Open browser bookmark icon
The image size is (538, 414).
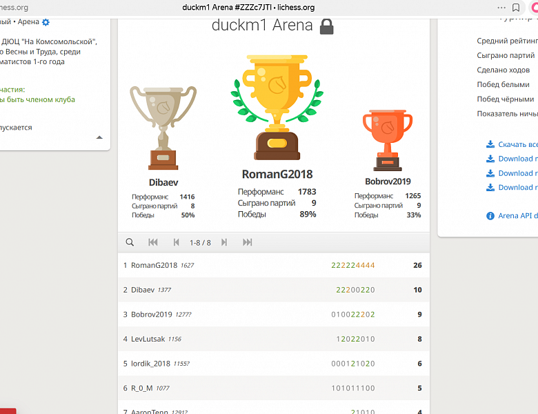[x=516, y=8]
